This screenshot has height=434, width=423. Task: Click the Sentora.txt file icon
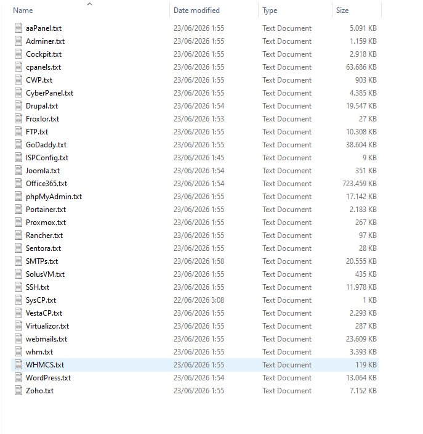coord(18,248)
